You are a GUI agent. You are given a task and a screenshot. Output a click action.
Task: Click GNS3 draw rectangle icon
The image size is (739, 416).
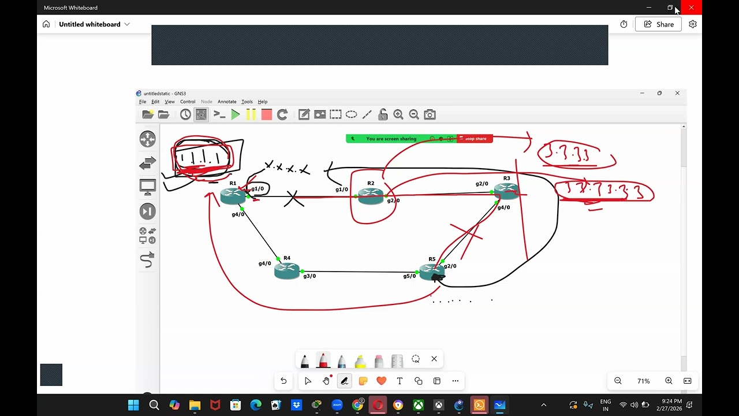tap(335, 114)
